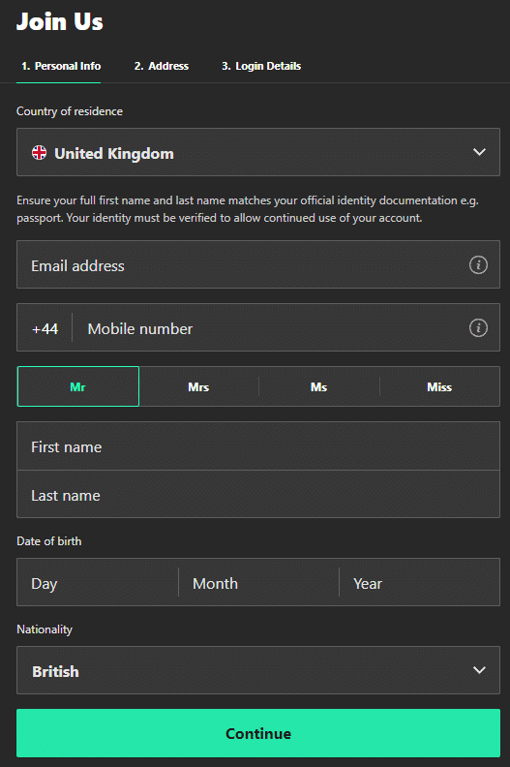Select the Mr title option
This screenshot has height=767, width=510.
[78, 386]
